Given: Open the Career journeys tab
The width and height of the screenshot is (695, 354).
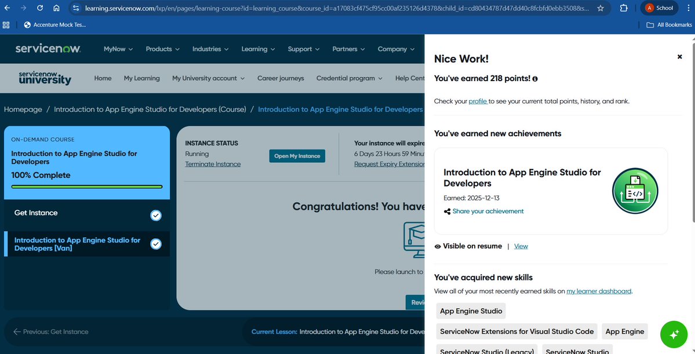Looking at the screenshot, I should click(x=281, y=78).
